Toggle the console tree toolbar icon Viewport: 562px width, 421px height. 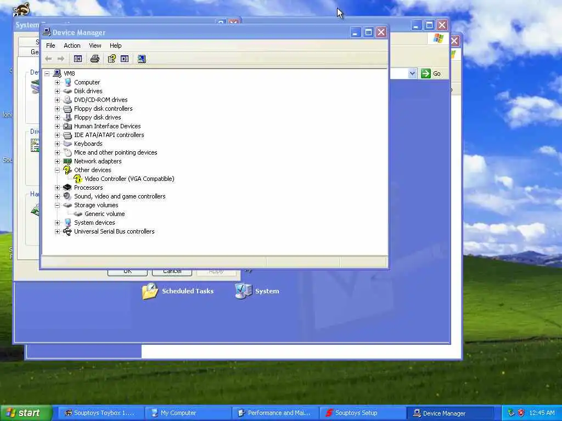click(x=78, y=59)
